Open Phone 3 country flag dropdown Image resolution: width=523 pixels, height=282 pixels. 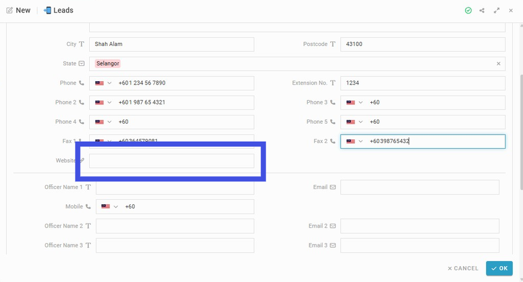[355, 102]
